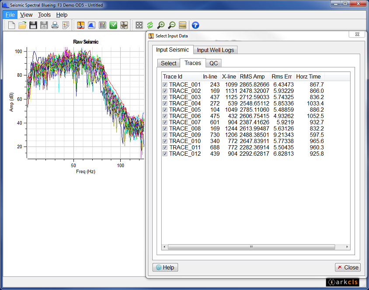
Task: Open the report document icon in toolbar
Action: click(66, 25)
